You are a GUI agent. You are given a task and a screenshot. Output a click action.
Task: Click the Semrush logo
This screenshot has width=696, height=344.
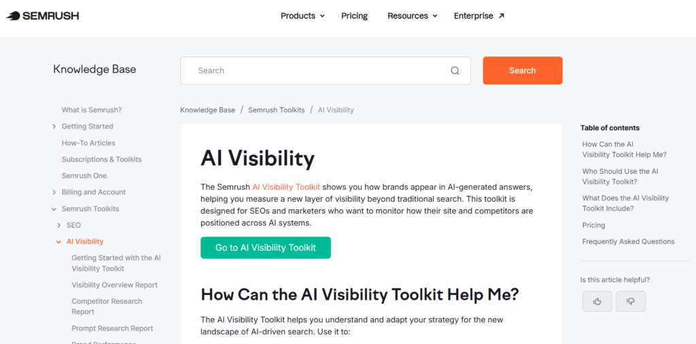tap(44, 16)
